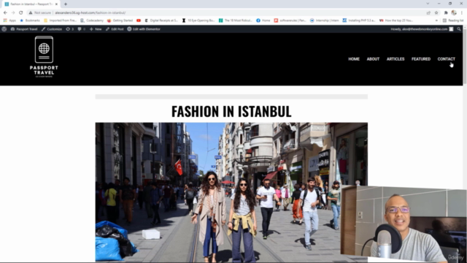Go to ABOUT navigation link
This screenshot has width=467, height=263.
coord(373,59)
